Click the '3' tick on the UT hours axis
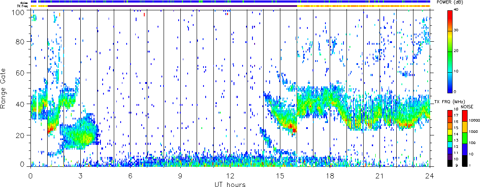480x187 pixels. point(81,176)
